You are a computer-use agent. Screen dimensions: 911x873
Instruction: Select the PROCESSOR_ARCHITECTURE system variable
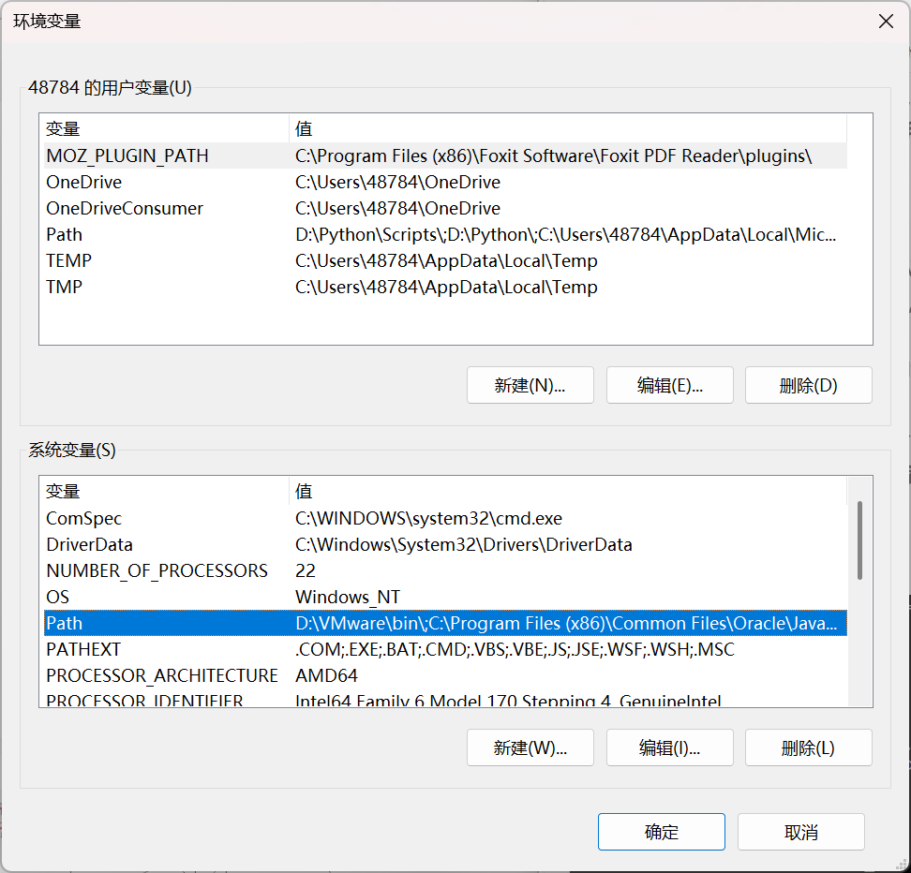pos(445,675)
